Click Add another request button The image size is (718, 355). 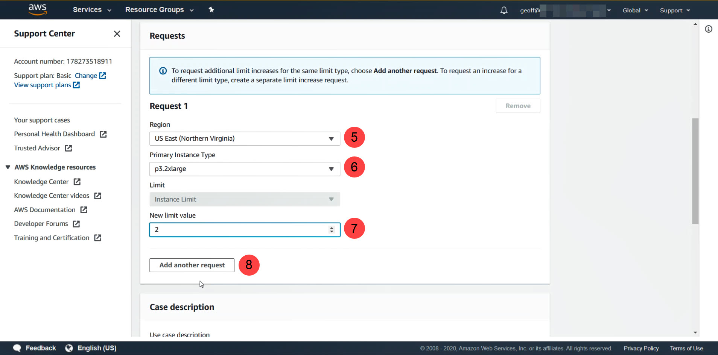[x=192, y=265]
